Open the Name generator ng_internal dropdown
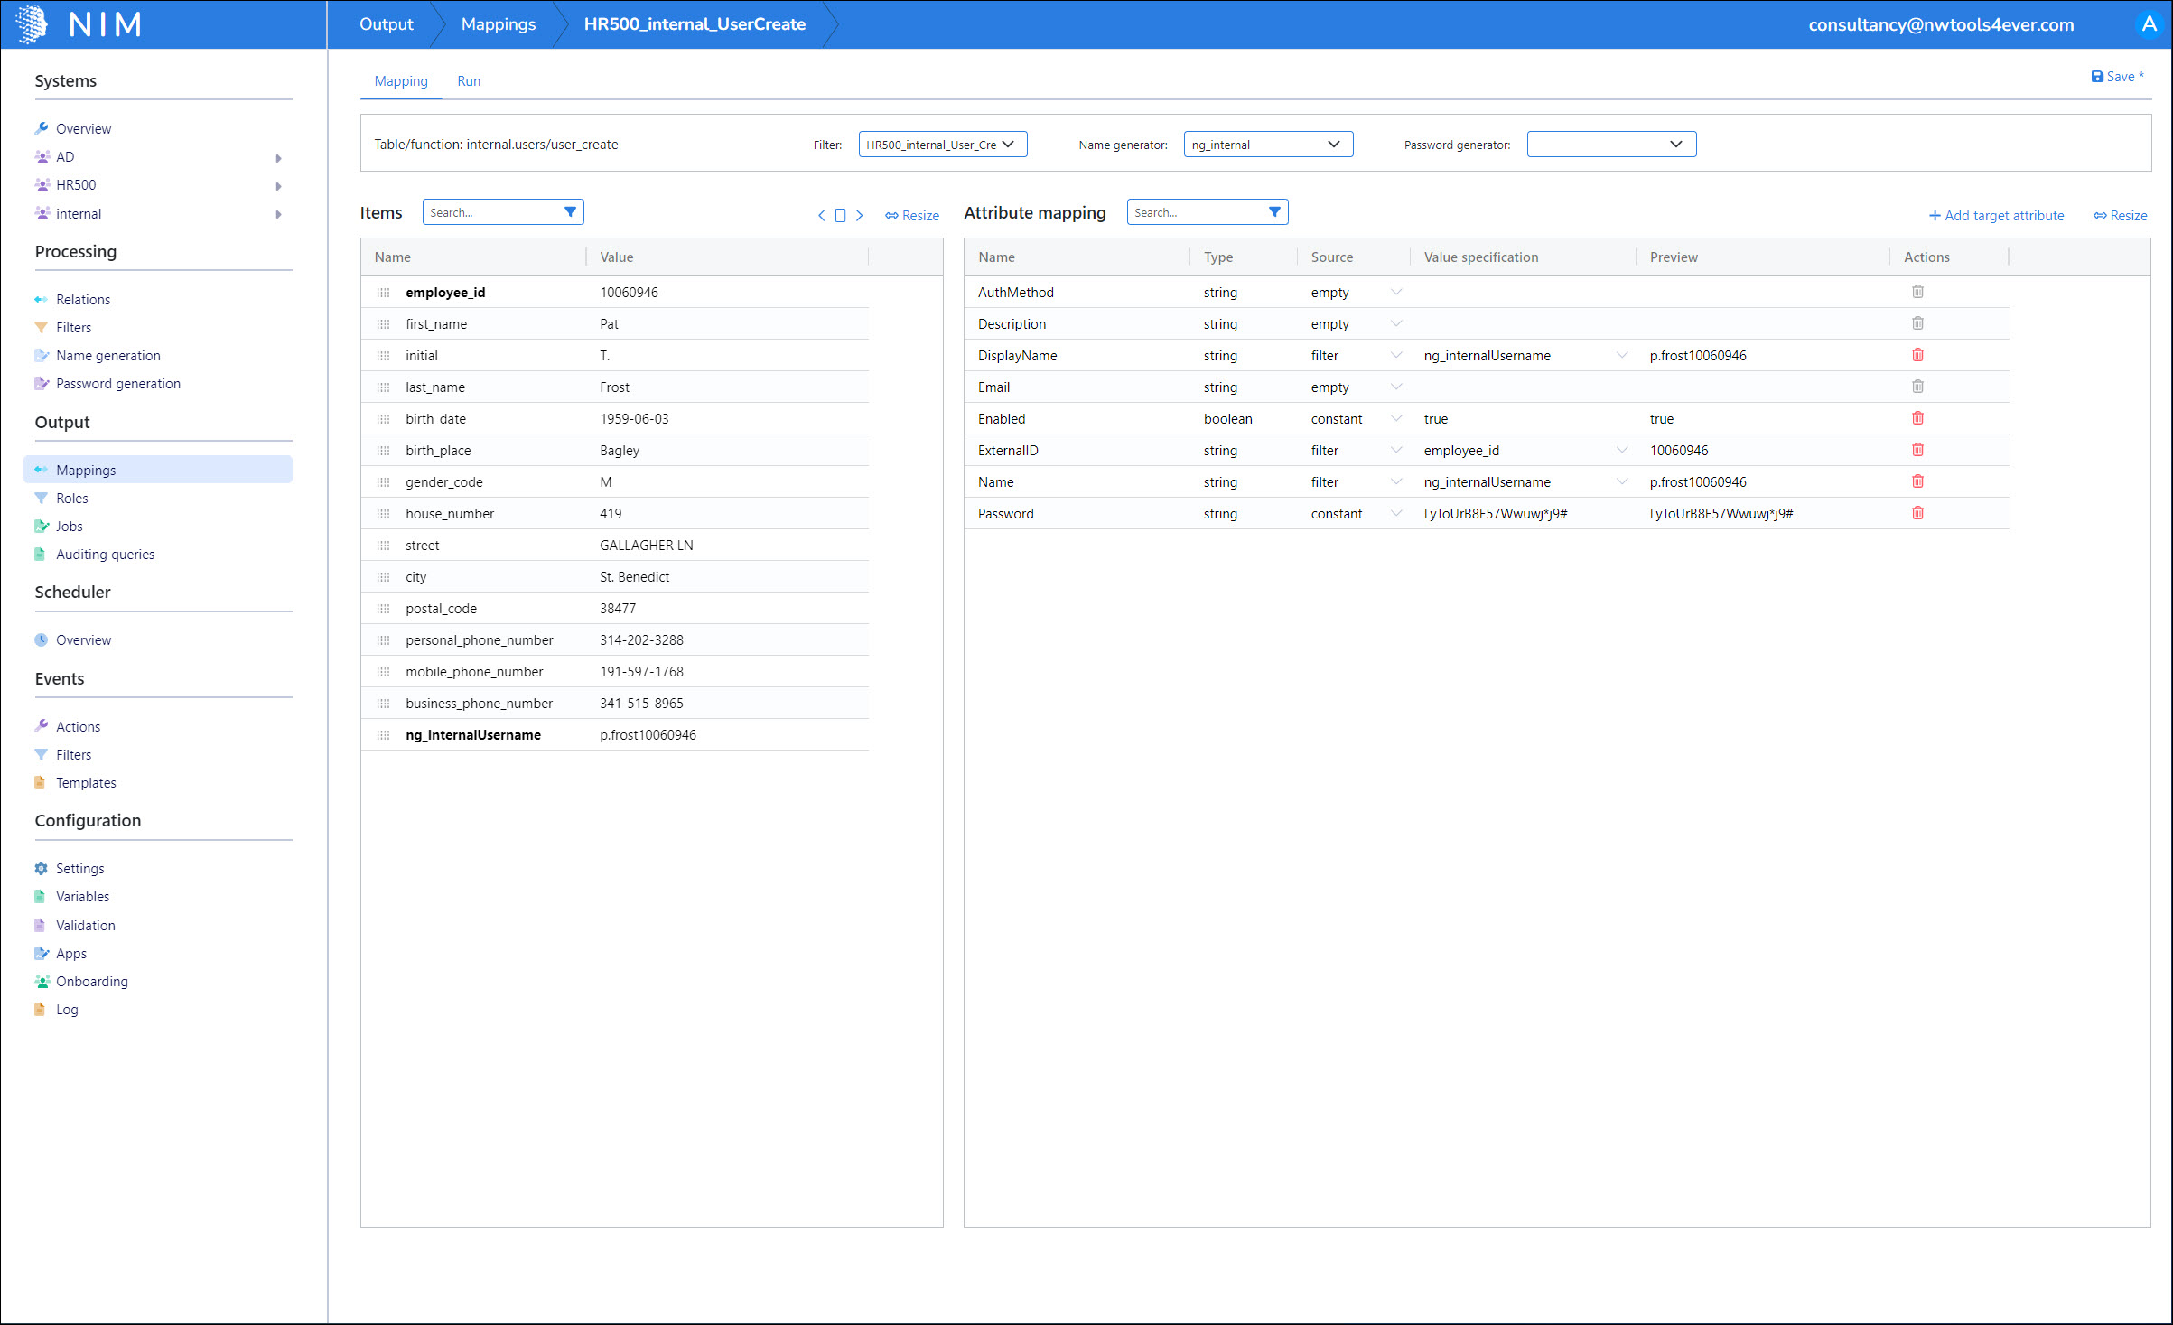 [1267, 145]
